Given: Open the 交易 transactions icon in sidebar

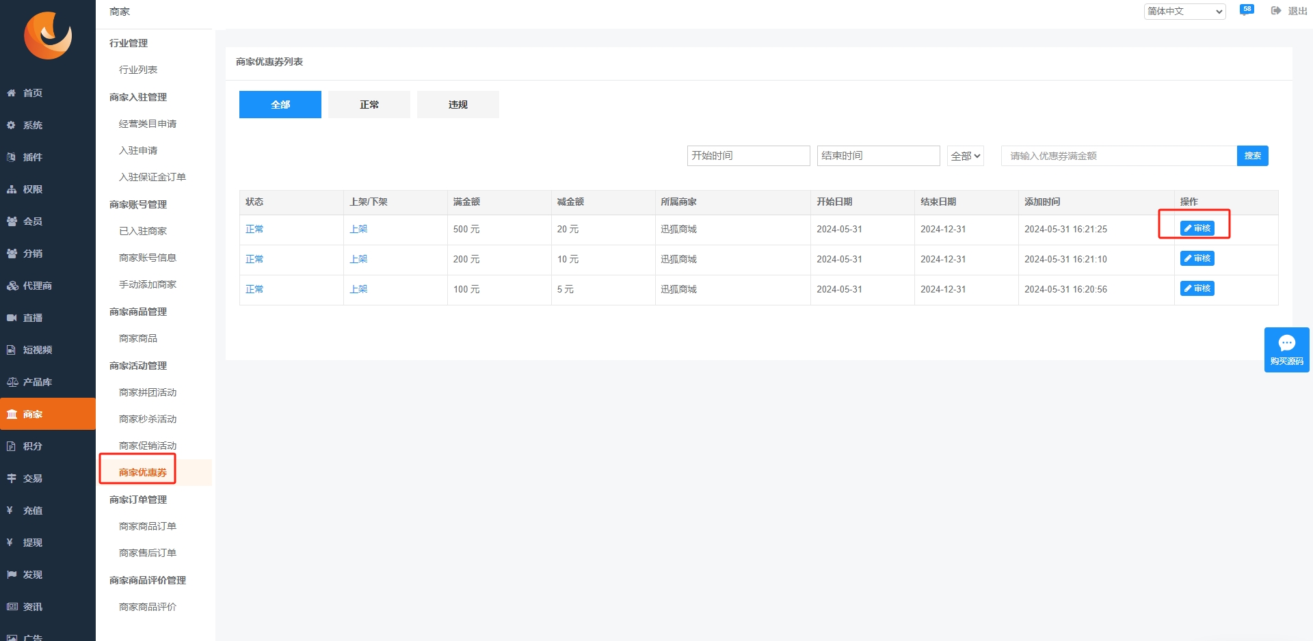Looking at the screenshot, I should (12, 478).
